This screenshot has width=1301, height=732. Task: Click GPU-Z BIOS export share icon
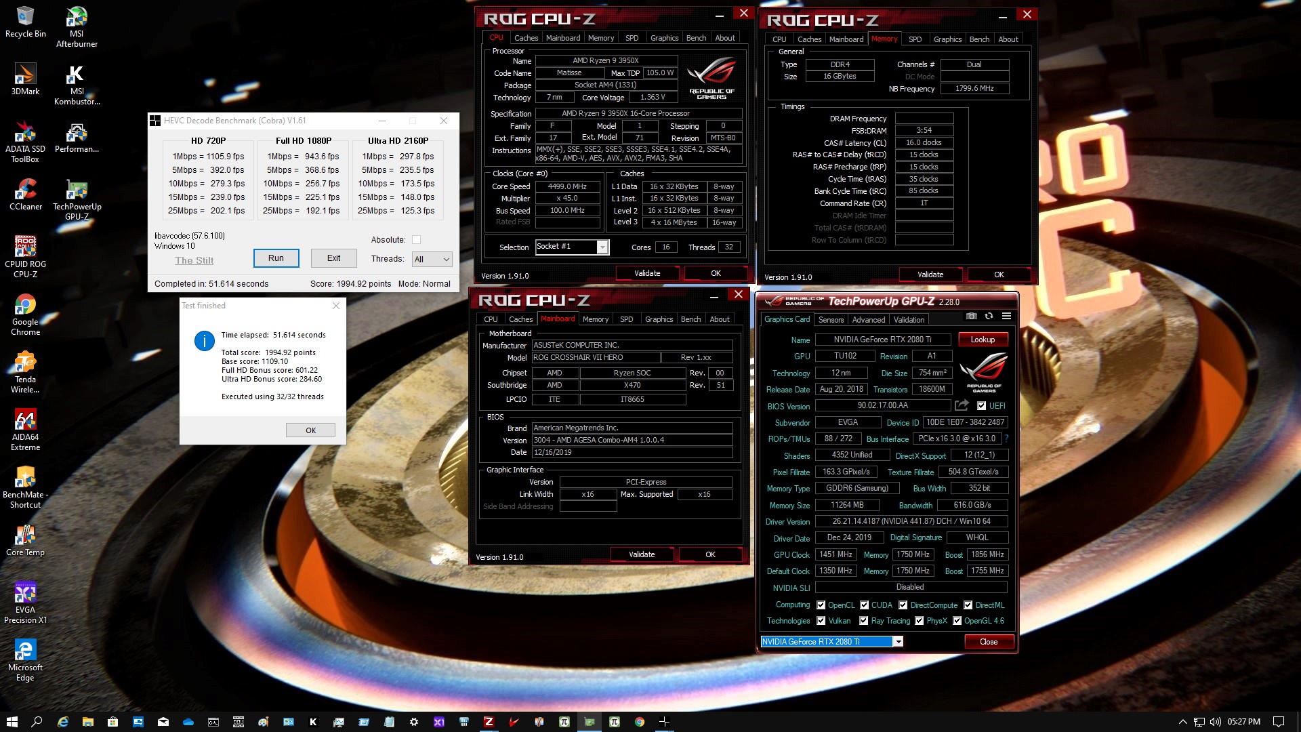(x=962, y=405)
